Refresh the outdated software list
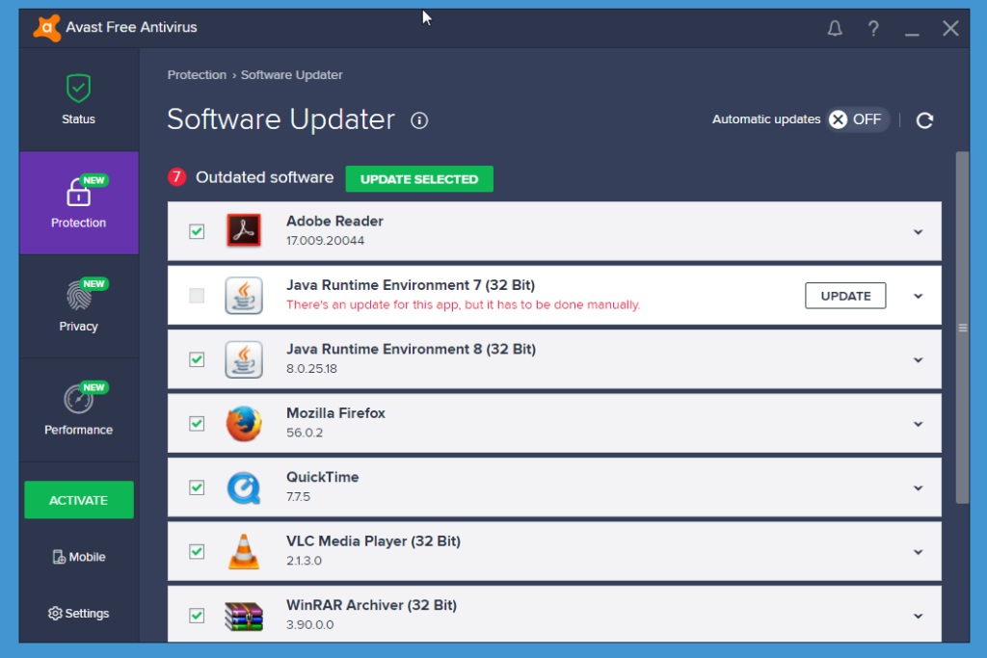The width and height of the screenshot is (987, 658). click(x=924, y=120)
